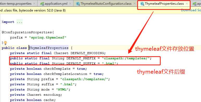Close the ThymeleafAutoConfiguration.class tab

(x=134, y=4)
